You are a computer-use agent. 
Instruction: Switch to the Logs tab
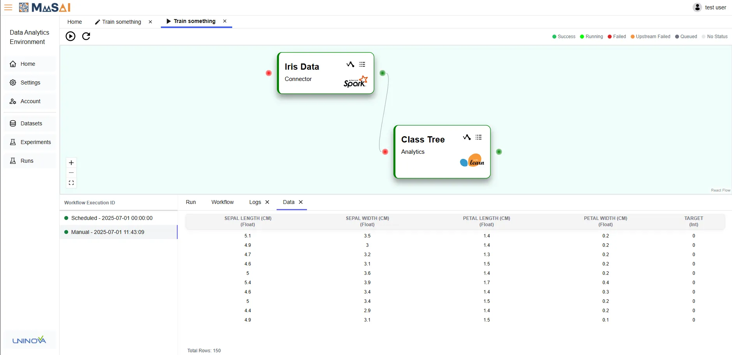point(255,202)
